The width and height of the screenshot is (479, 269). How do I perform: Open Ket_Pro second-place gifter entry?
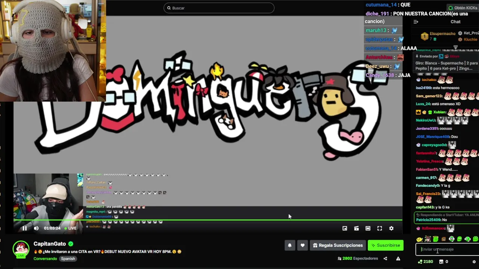coord(469,33)
